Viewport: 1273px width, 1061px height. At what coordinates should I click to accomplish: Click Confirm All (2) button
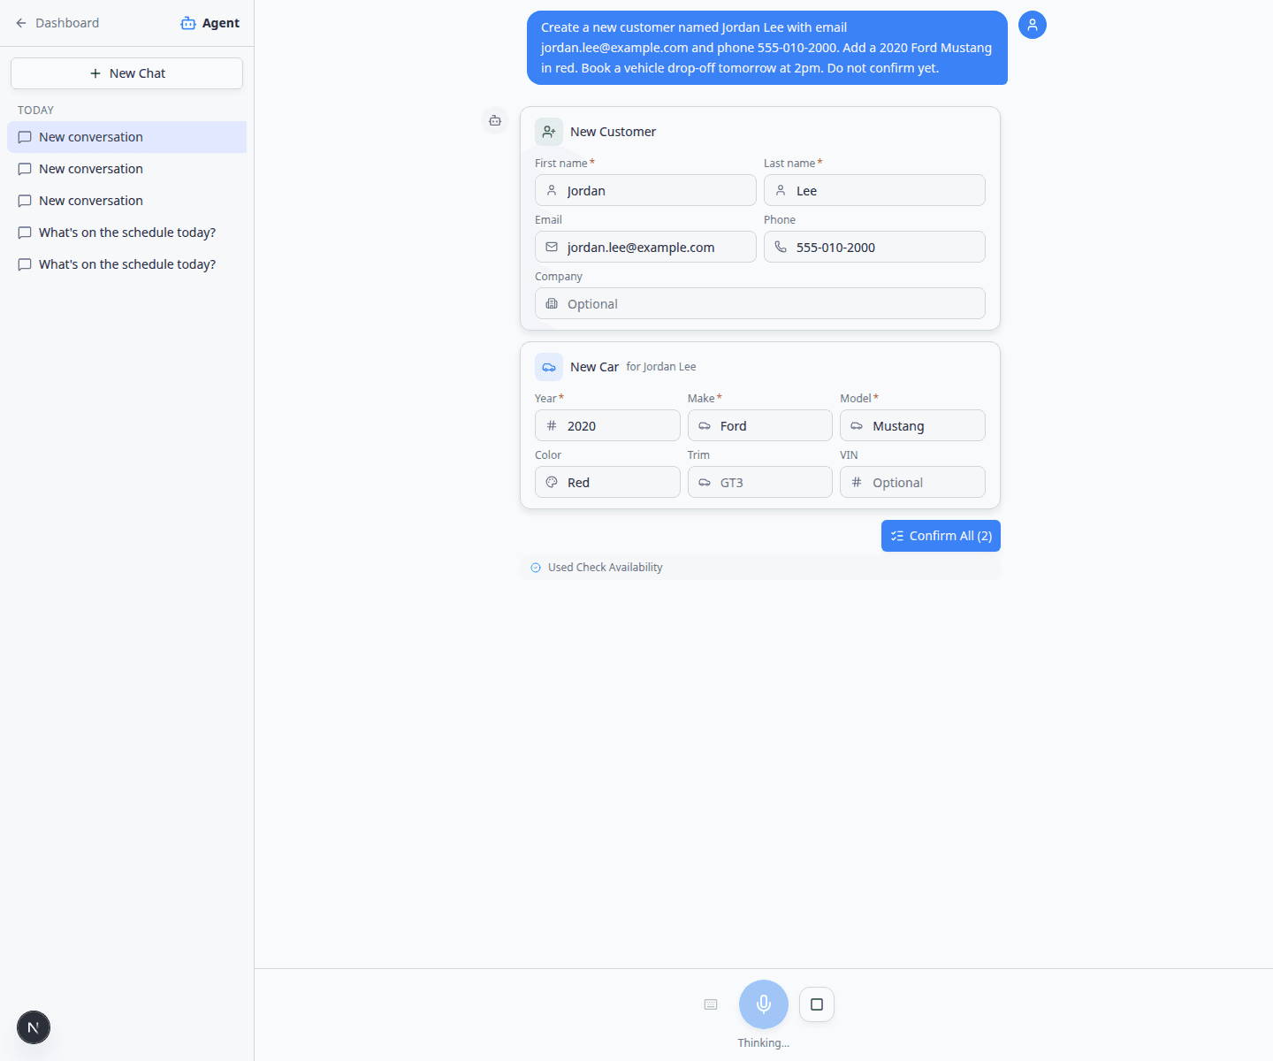pyautogui.click(x=941, y=536)
